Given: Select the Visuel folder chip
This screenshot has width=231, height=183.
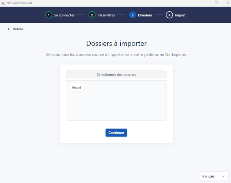Looking at the screenshot, I should coord(76,88).
